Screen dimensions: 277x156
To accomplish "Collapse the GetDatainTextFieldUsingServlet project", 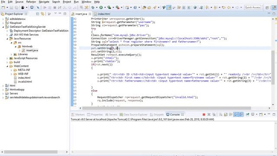I will tap(3, 27).
